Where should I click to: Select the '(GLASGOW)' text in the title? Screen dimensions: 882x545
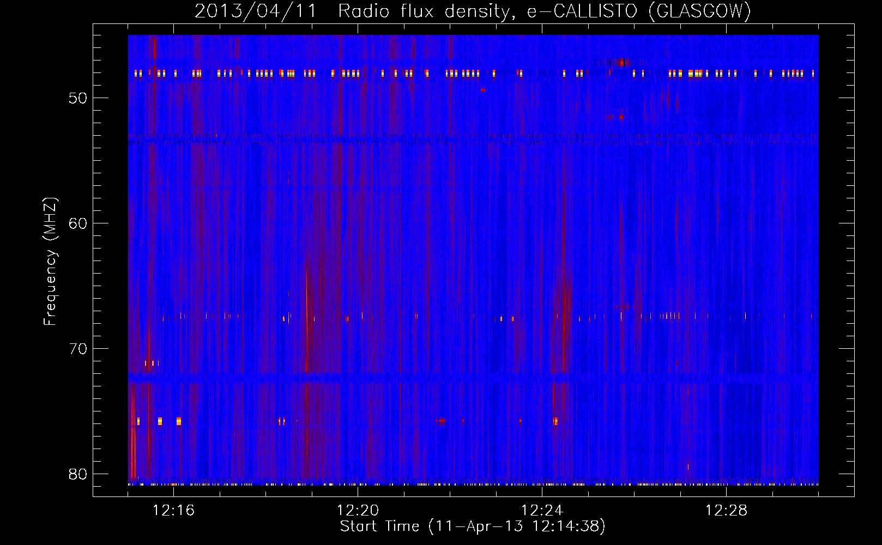[700, 11]
